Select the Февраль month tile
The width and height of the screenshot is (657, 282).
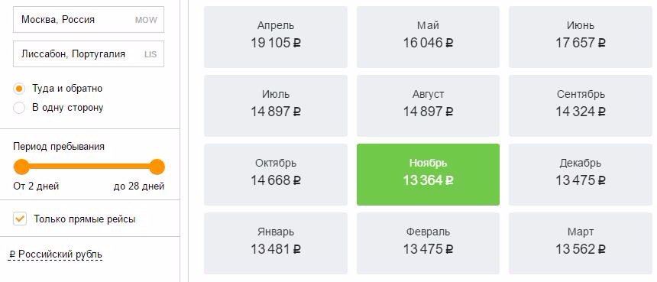pyautogui.click(x=428, y=243)
